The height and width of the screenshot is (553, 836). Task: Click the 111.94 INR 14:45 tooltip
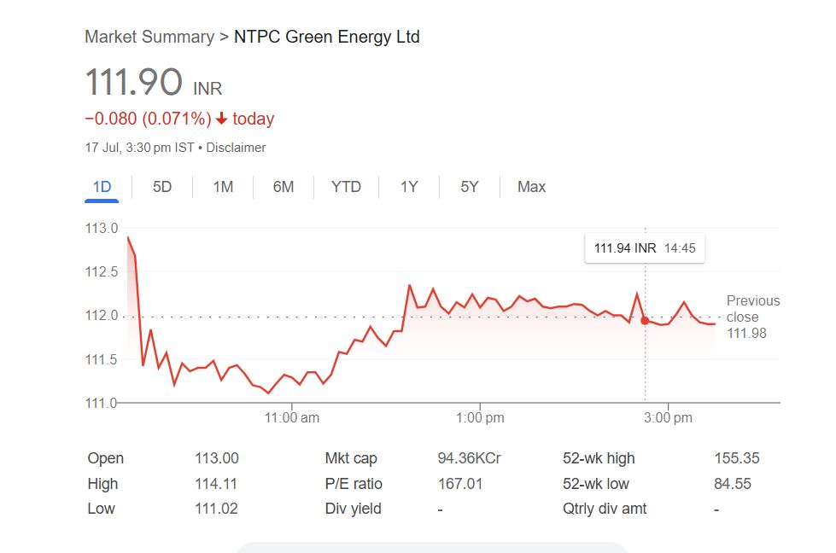click(645, 248)
